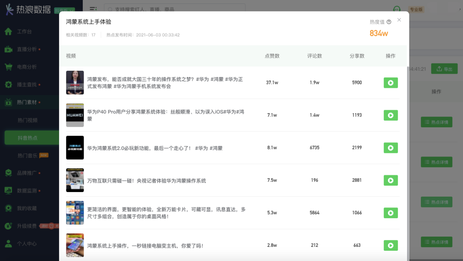Viewport: 463px width, 261px height.
Task: Click the 播主查找 star icon
Action: [8, 84]
